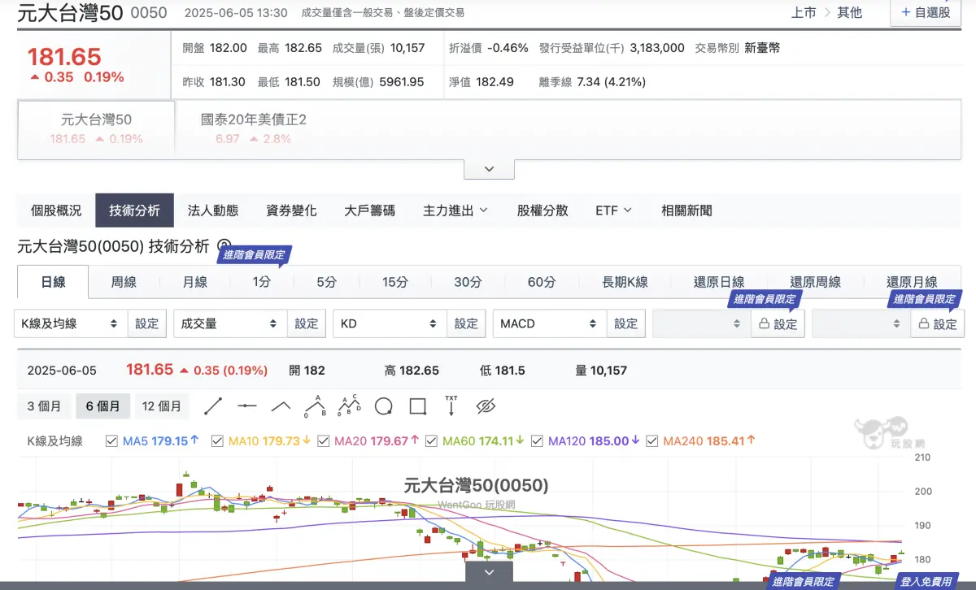
Task: Select the circle drawing tool
Action: point(384,406)
